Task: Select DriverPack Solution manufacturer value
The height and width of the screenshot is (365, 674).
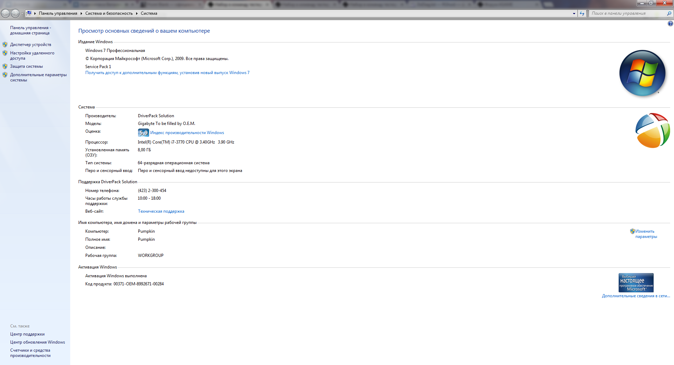Action: coord(156,116)
